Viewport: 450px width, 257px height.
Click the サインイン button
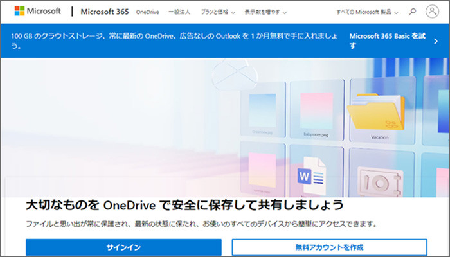tap(123, 247)
